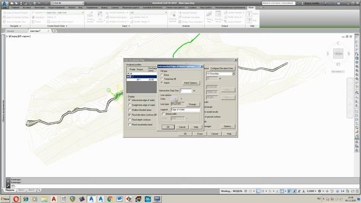Click the search box in title bar

pos(278,3)
